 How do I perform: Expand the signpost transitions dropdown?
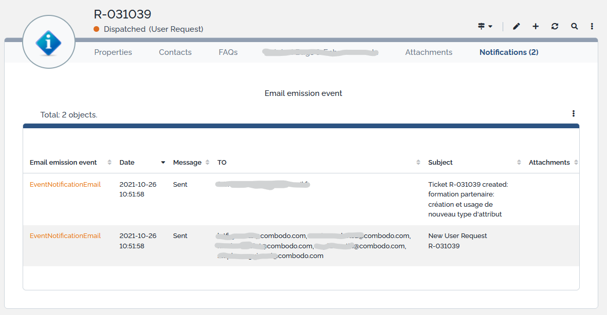click(x=485, y=26)
